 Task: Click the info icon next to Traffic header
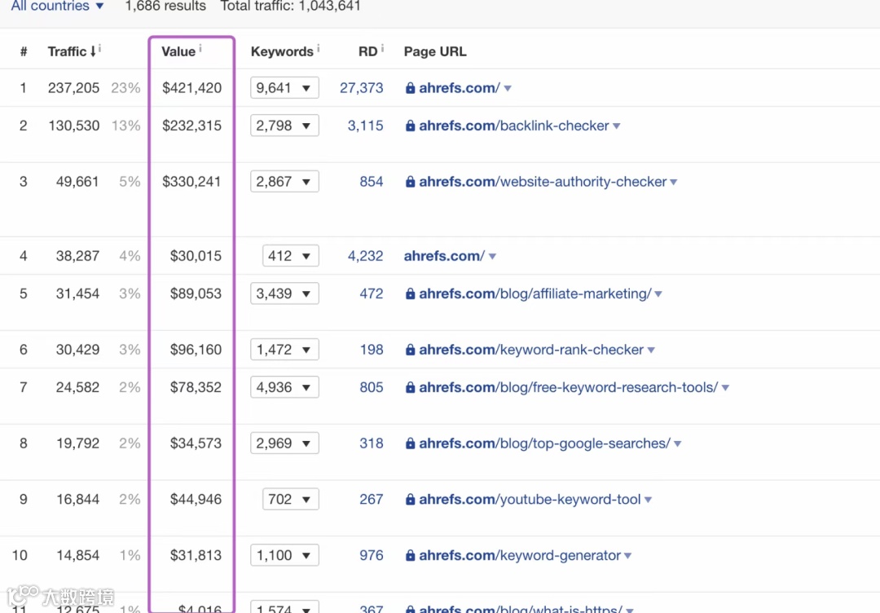[99, 50]
